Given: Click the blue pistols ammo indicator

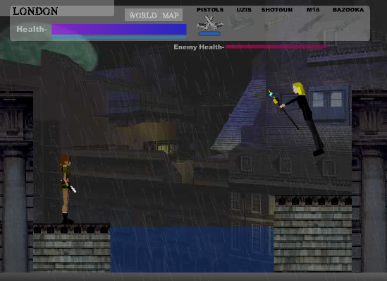Looking at the screenshot, I should click(x=209, y=34).
